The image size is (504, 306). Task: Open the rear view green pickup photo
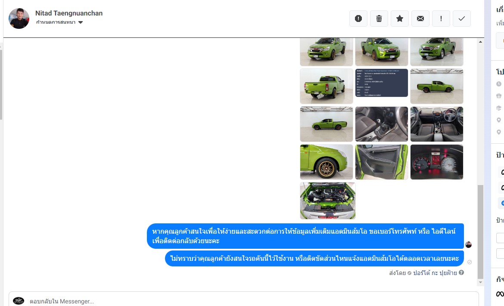327,86
